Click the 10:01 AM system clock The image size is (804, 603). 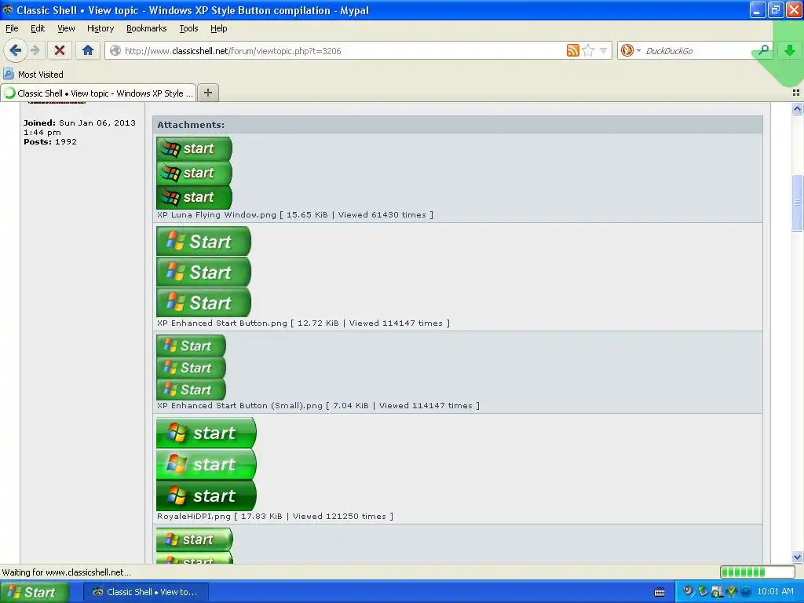pyautogui.click(x=775, y=591)
